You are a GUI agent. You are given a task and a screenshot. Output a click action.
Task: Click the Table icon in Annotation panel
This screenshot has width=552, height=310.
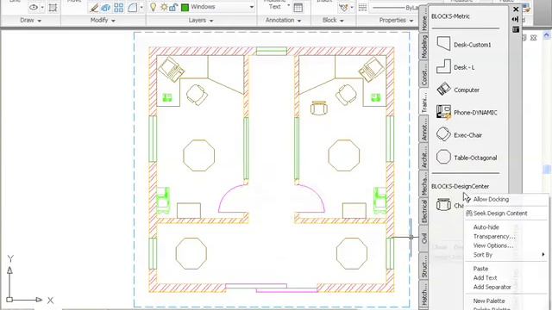coord(298,8)
